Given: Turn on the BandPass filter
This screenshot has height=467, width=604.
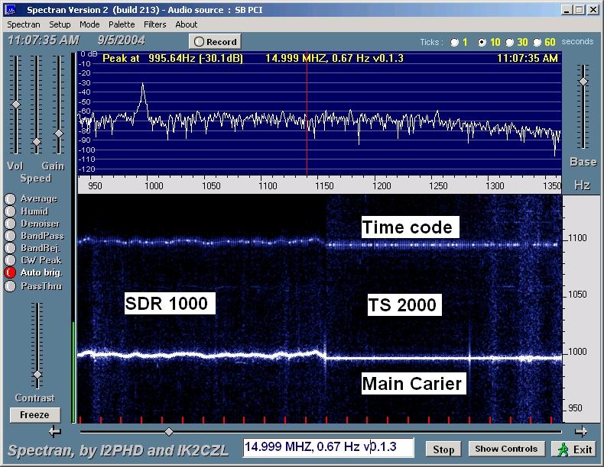Looking at the screenshot, I should pos(10,236).
